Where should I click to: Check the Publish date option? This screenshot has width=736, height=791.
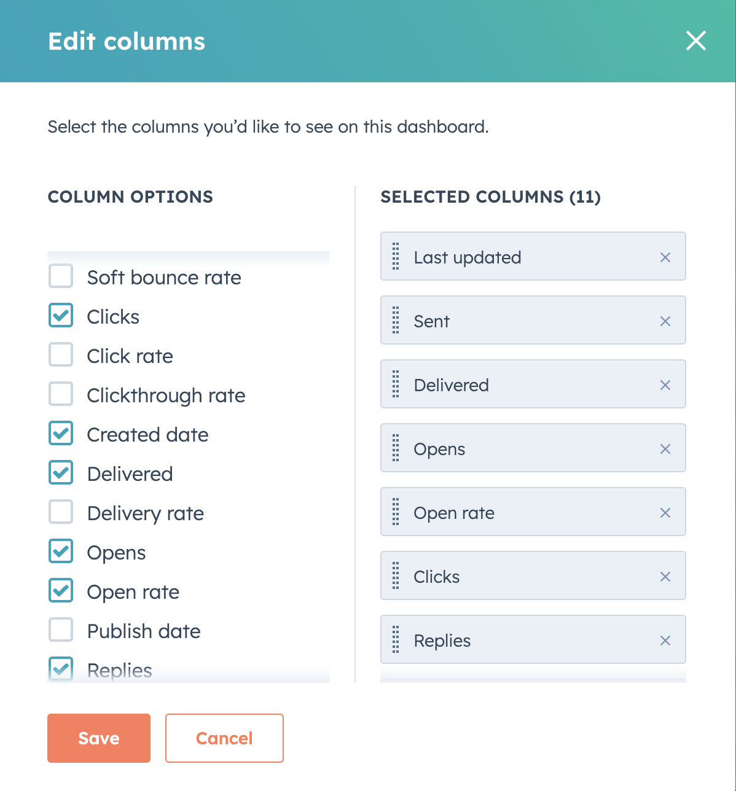pos(61,630)
